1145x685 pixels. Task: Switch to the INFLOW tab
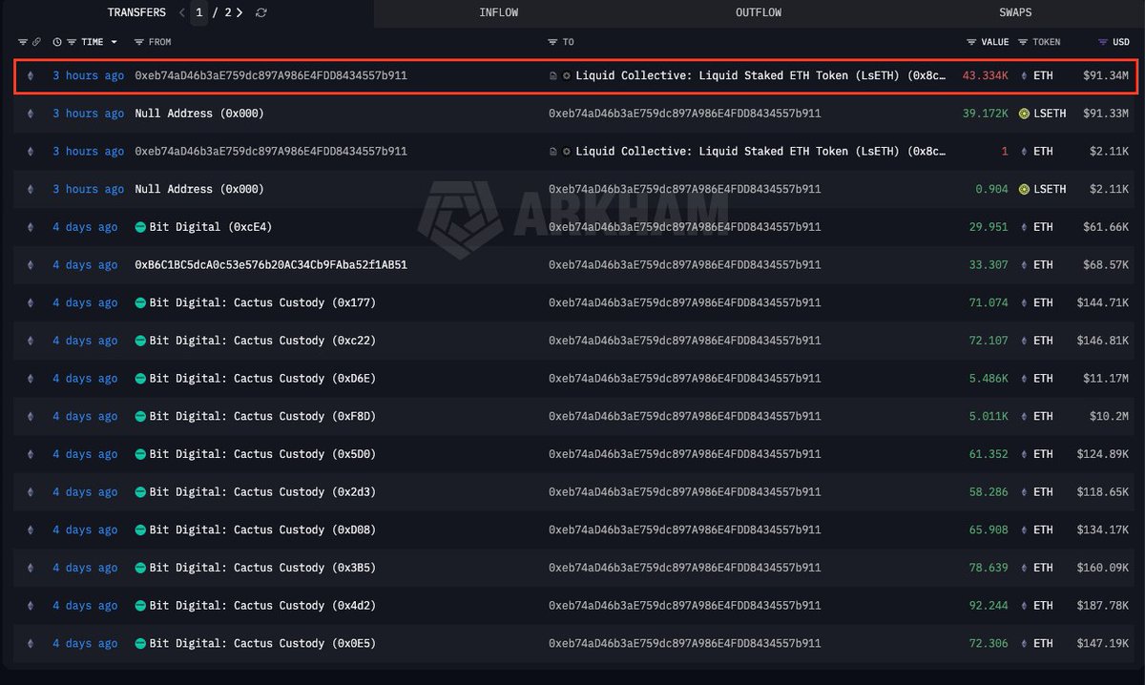click(500, 12)
